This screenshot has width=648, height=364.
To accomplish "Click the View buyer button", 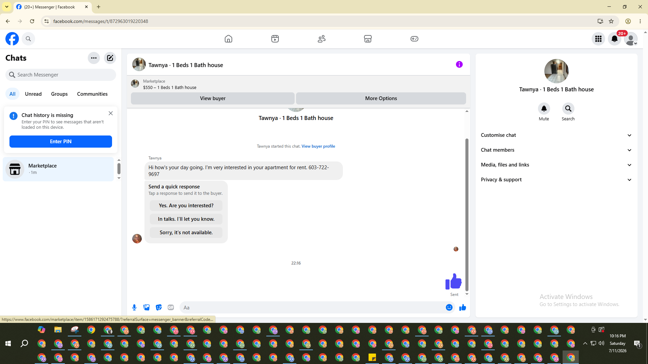I will tap(213, 98).
